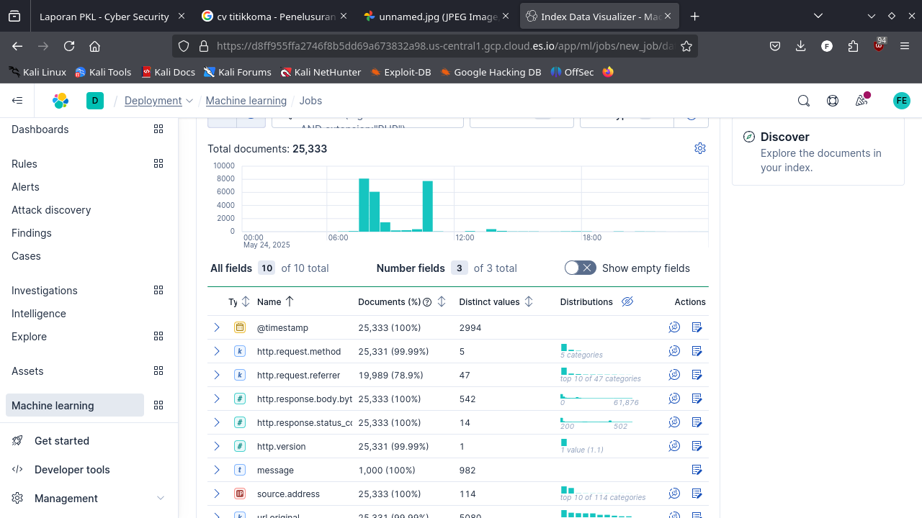The image size is (922, 518).
Task: Expand the source.address field row
Action: pos(217,494)
